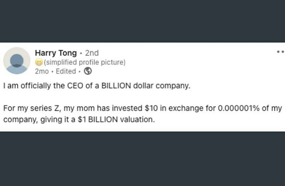This screenshot has height=186, width=285.
Task: Click the dark background above the post
Action: [142, 20]
